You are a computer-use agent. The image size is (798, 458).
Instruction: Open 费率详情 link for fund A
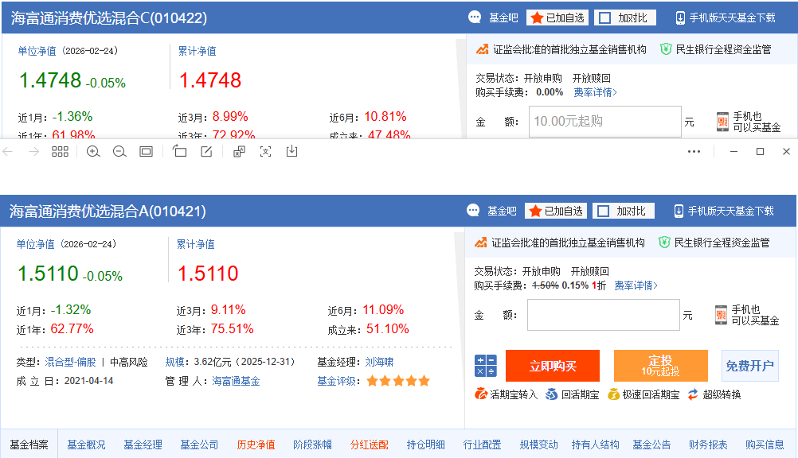click(636, 285)
